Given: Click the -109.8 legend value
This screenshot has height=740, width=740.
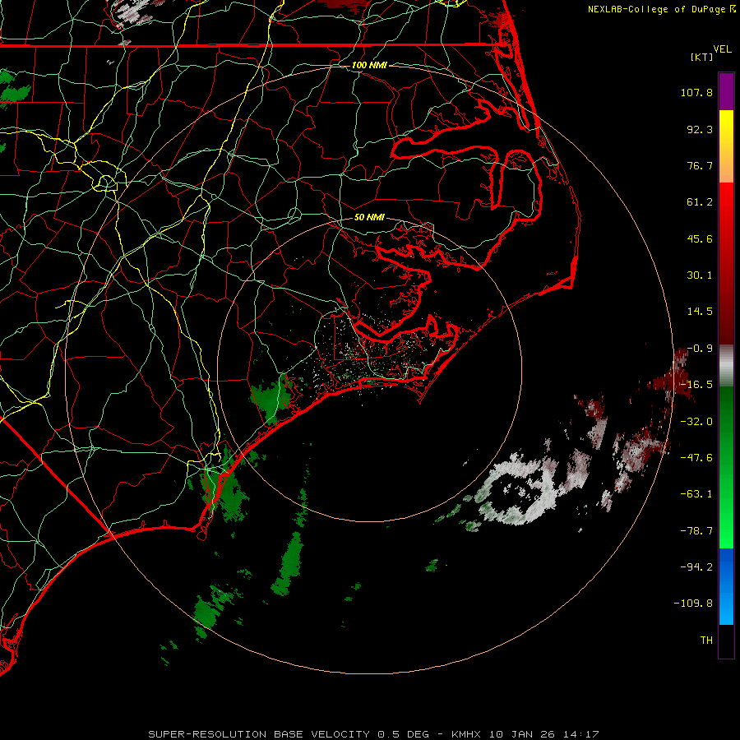Looking at the screenshot, I should coord(693,604).
